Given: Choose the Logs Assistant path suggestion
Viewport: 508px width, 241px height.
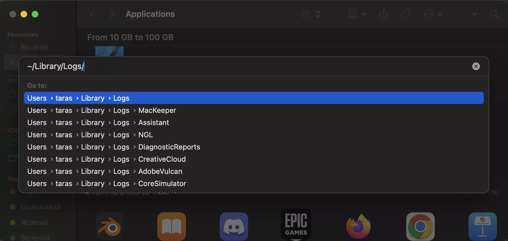Looking at the screenshot, I should pyautogui.click(x=153, y=123).
